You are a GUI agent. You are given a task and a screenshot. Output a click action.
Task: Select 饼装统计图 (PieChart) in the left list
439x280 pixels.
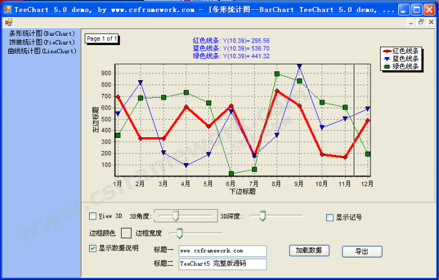(x=41, y=42)
